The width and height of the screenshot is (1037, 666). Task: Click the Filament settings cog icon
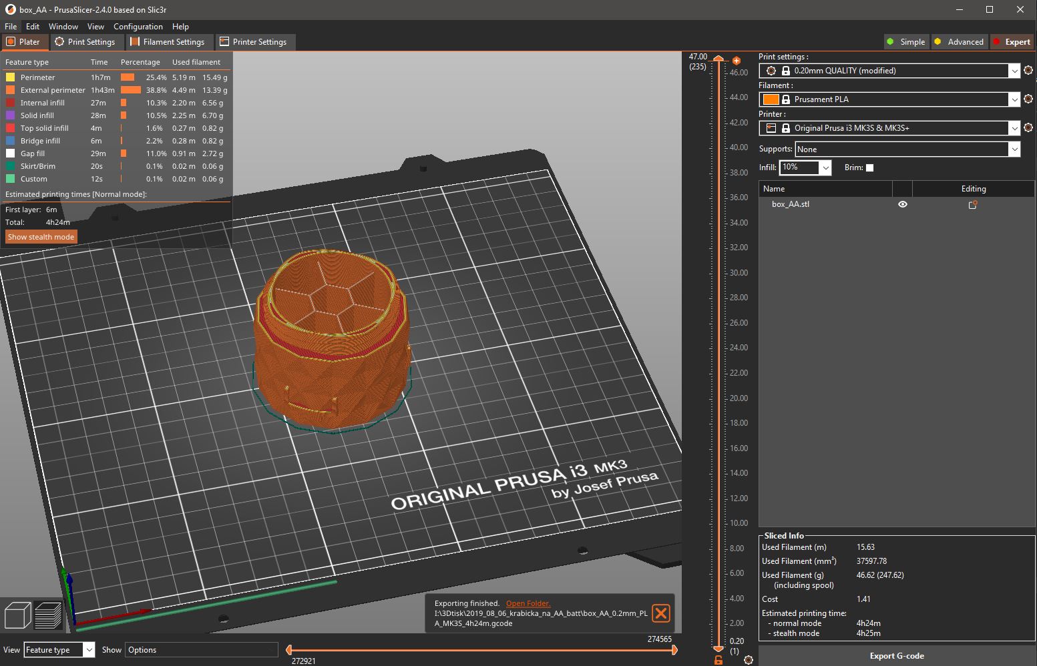[1028, 99]
